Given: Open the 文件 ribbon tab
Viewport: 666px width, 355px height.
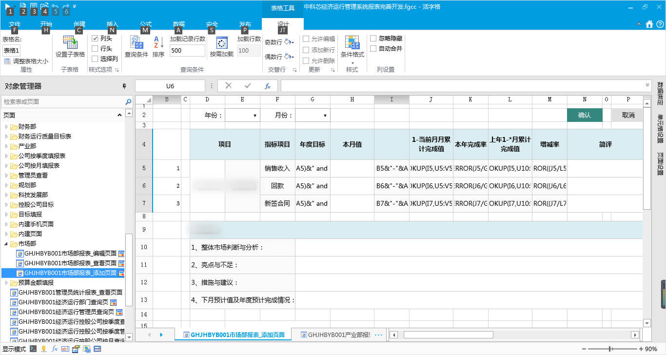Looking at the screenshot, I should click(x=15, y=24).
